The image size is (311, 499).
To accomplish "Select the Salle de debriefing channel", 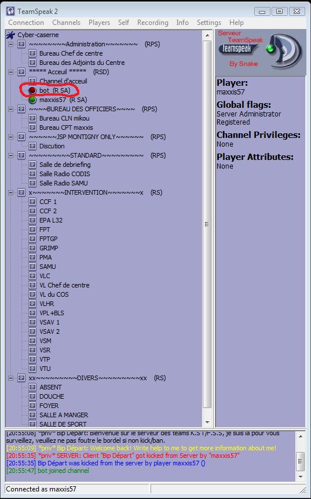I will 65,165.
